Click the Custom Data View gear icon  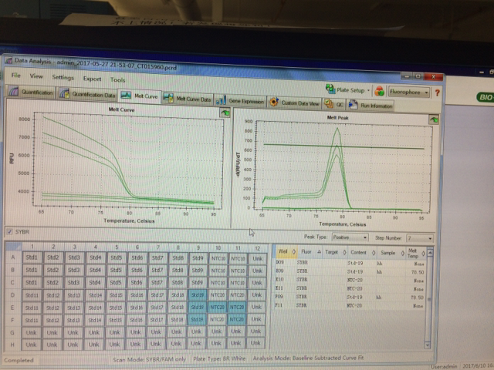(x=274, y=102)
